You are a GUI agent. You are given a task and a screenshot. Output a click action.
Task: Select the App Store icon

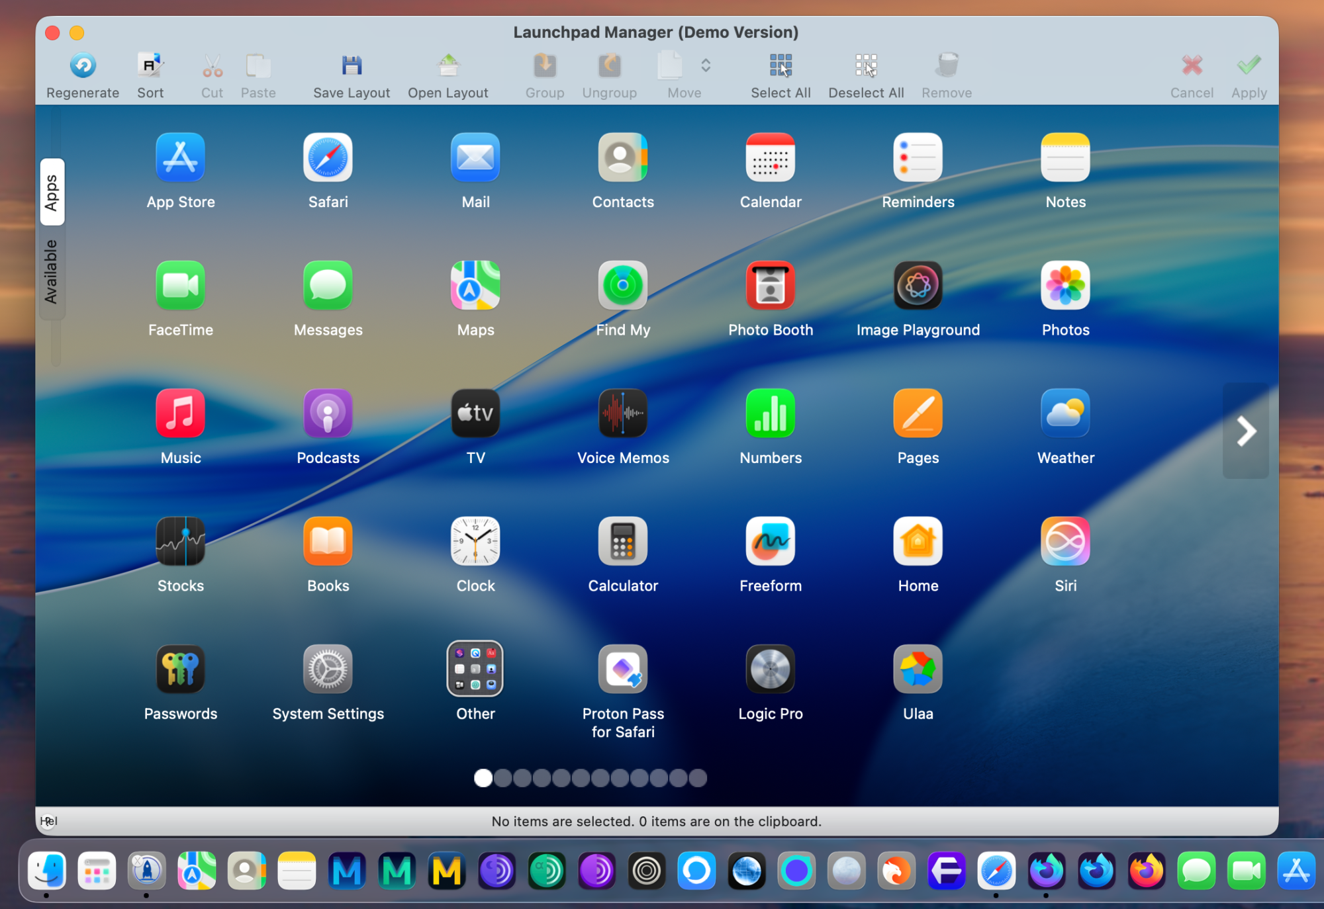180,157
